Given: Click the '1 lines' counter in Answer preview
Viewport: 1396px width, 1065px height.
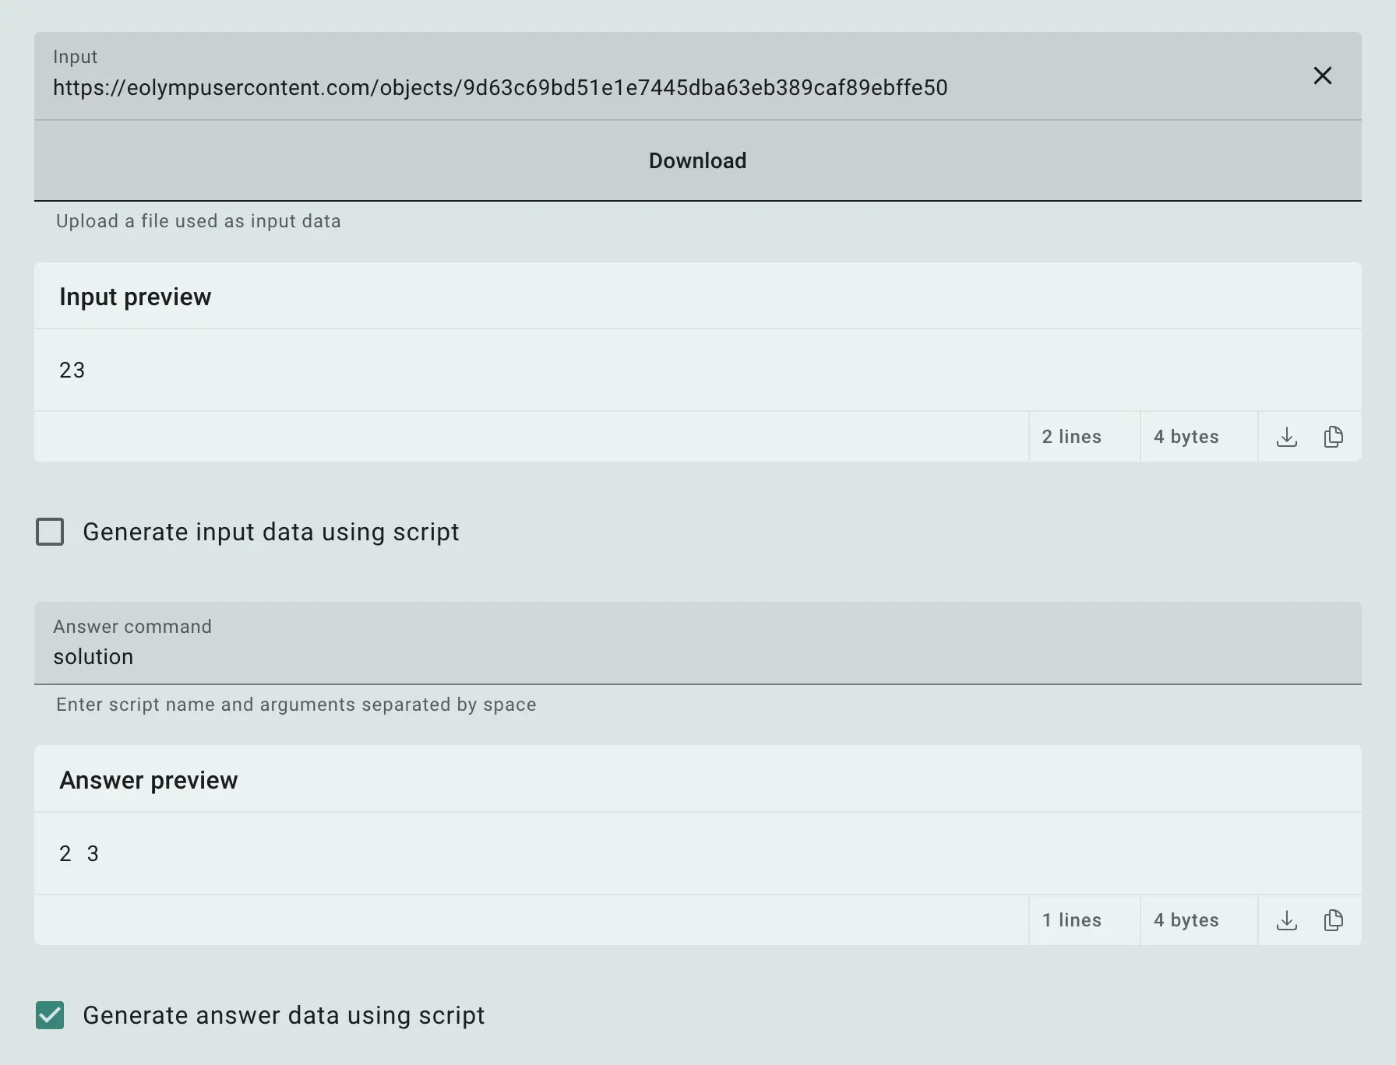Looking at the screenshot, I should [x=1071, y=920].
